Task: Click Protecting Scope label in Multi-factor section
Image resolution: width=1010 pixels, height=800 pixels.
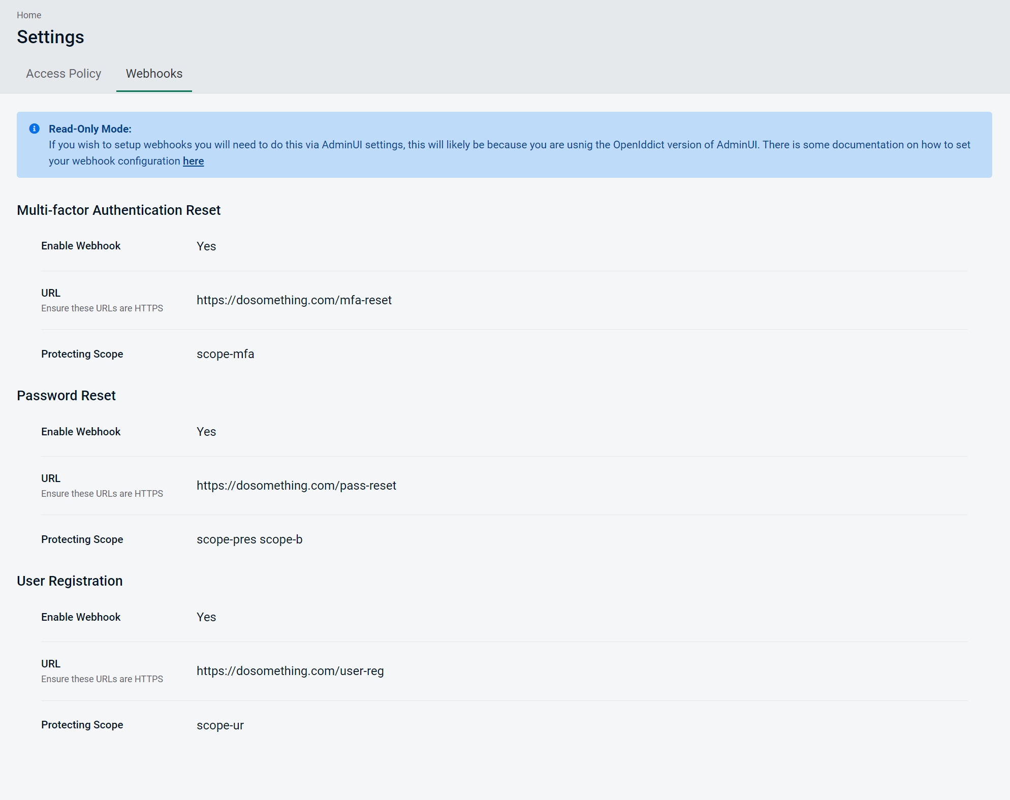Action: coord(82,354)
